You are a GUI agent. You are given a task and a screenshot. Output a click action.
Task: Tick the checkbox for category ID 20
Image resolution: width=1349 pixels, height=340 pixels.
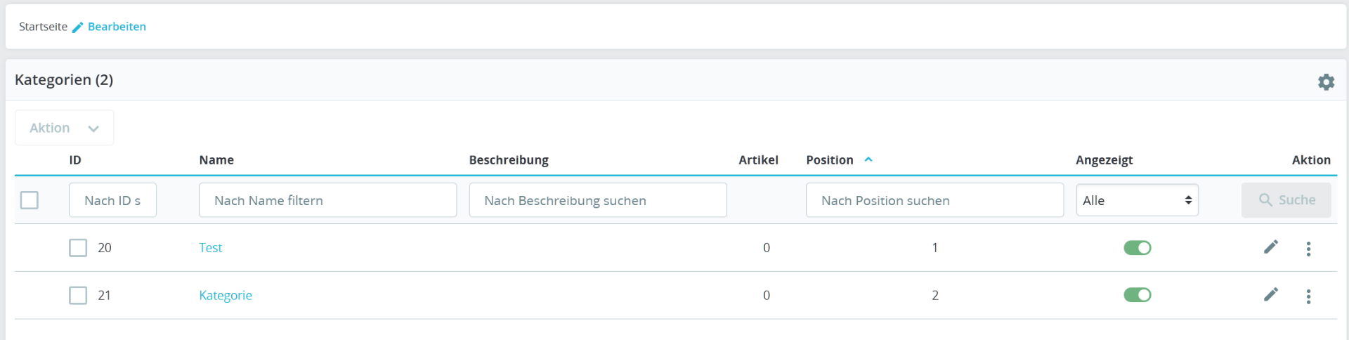78,248
